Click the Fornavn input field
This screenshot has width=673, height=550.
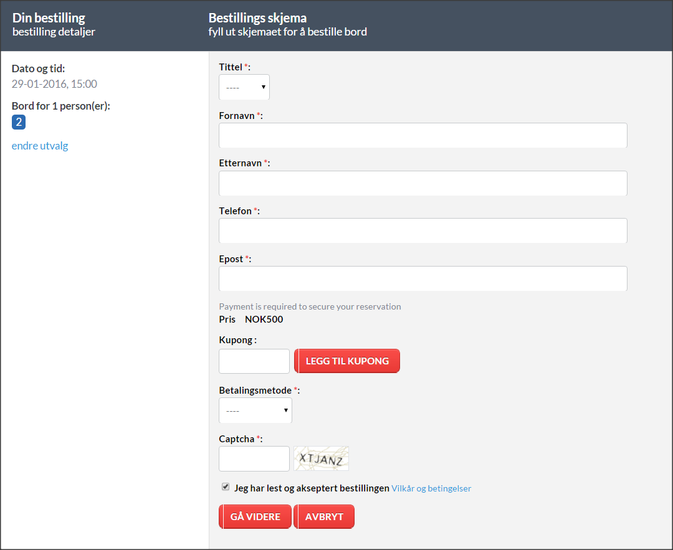[x=422, y=135]
